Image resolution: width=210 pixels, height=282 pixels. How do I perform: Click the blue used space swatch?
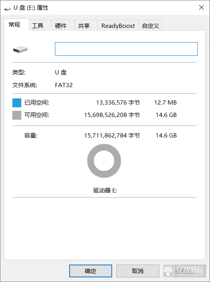17,103
